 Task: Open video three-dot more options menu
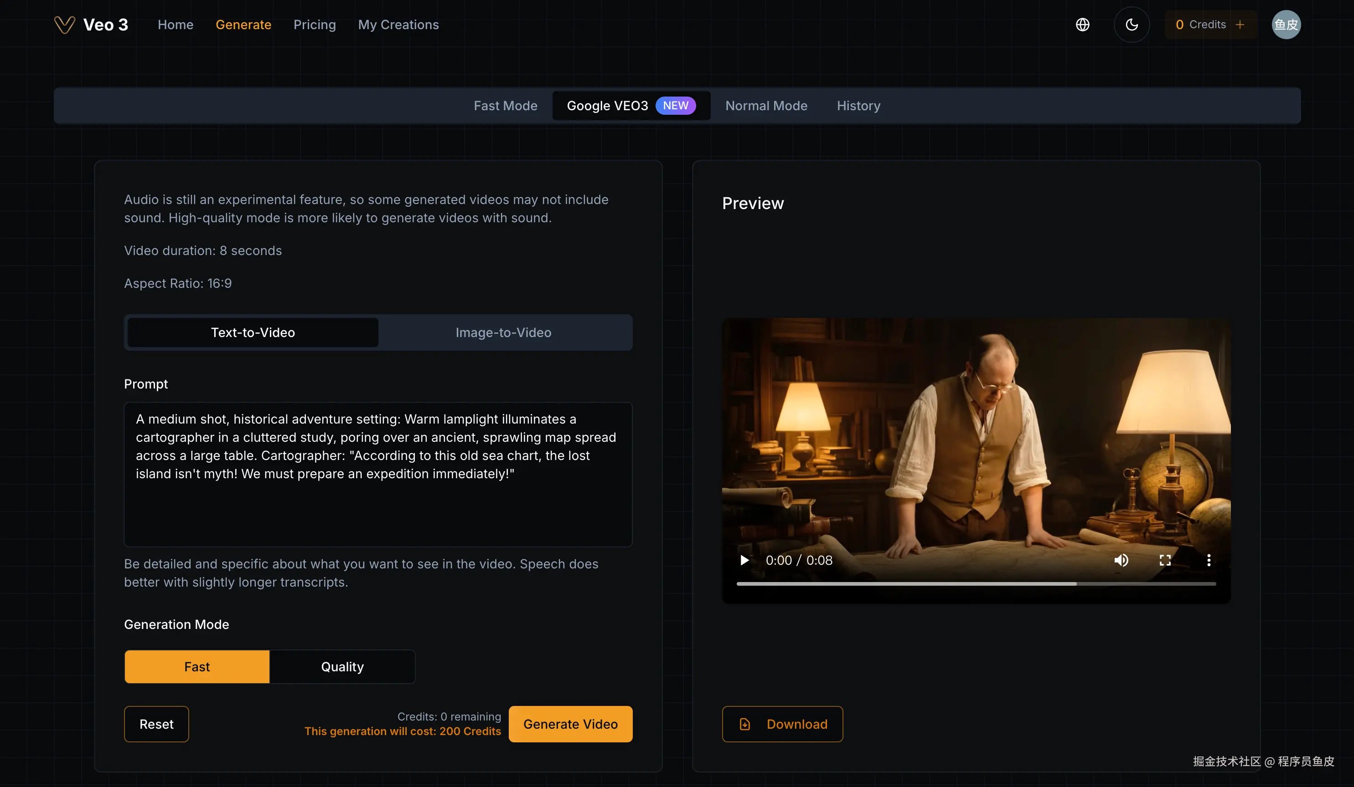point(1209,561)
